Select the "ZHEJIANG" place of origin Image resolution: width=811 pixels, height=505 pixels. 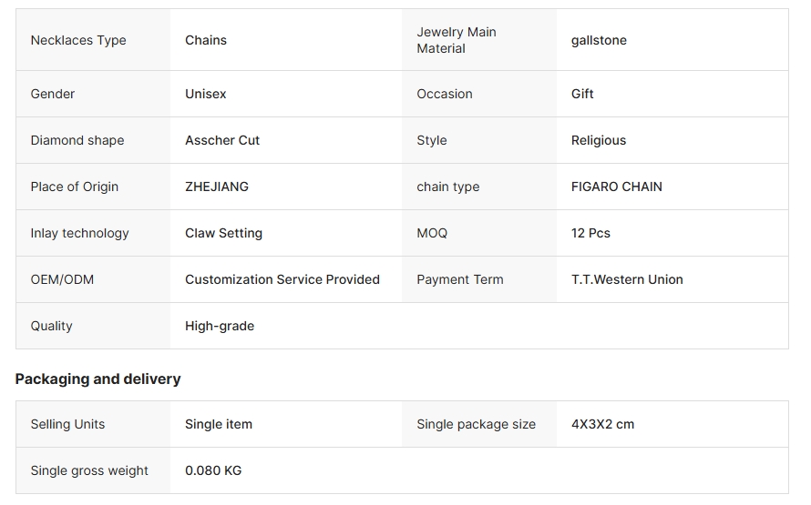click(x=217, y=187)
